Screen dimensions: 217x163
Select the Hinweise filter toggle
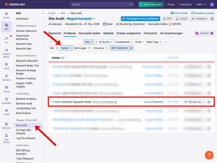click(x=100, y=48)
